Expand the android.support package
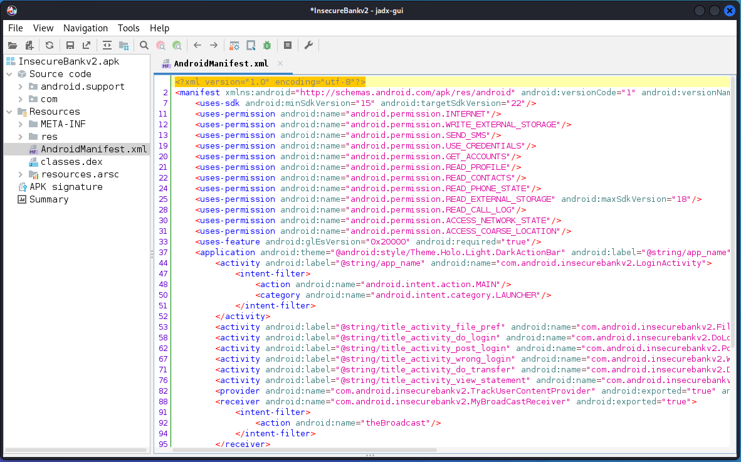Image resolution: width=741 pixels, height=462 pixels. (x=20, y=87)
